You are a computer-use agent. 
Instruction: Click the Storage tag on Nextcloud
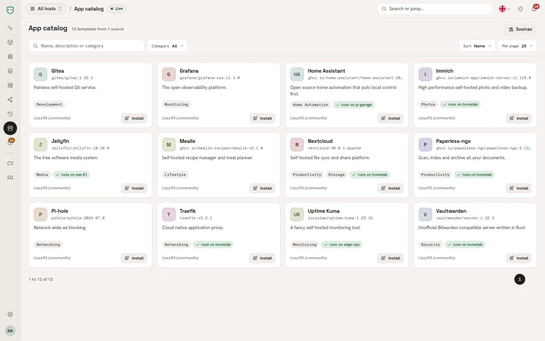336,175
